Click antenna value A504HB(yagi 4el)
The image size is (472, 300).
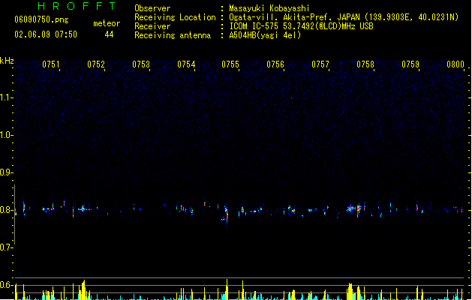click(x=265, y=35)
